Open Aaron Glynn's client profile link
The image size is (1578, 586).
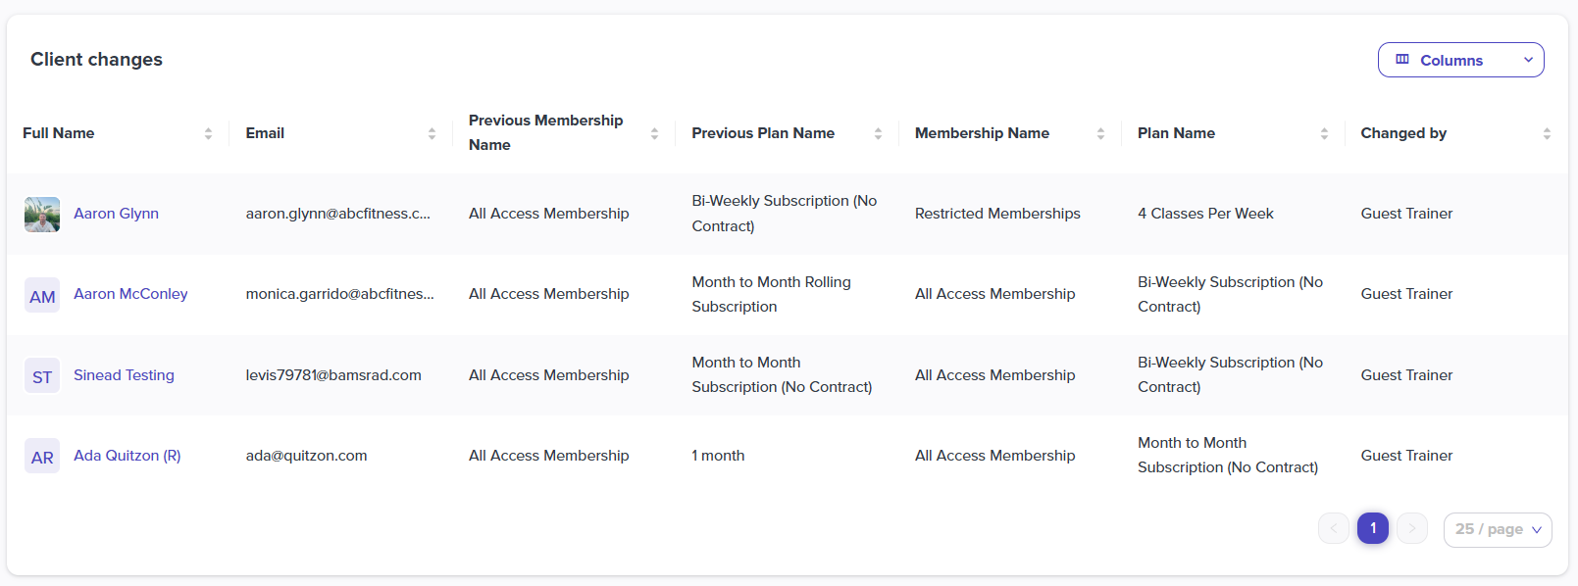[x=116, y=214]
